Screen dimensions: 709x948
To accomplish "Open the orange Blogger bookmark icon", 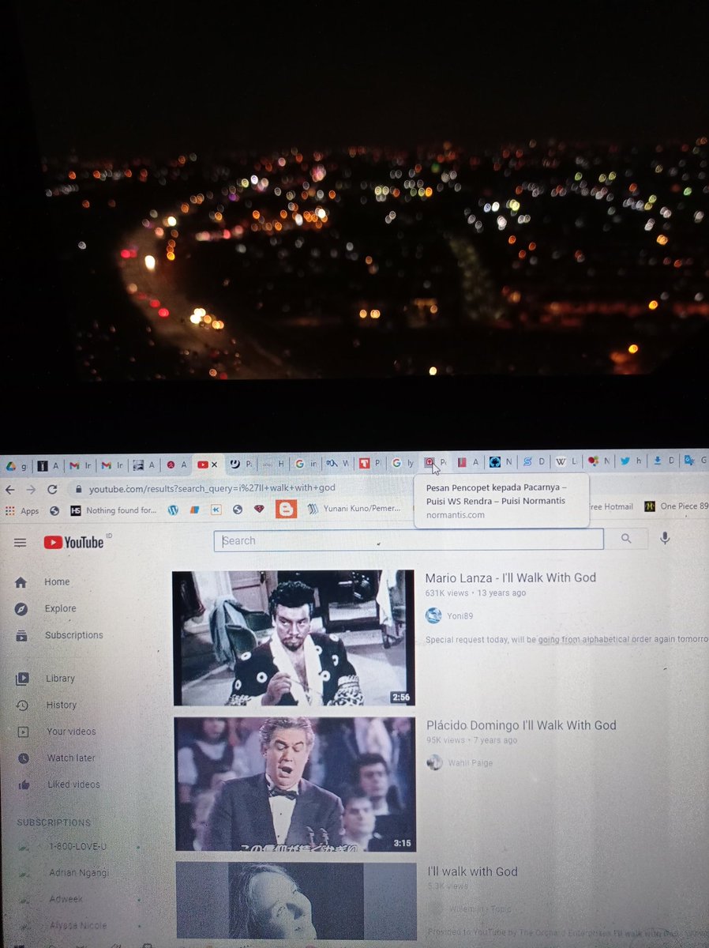I will click(286, 510).
